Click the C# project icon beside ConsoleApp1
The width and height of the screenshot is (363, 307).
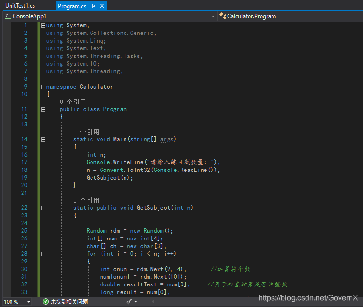point(8,16)
